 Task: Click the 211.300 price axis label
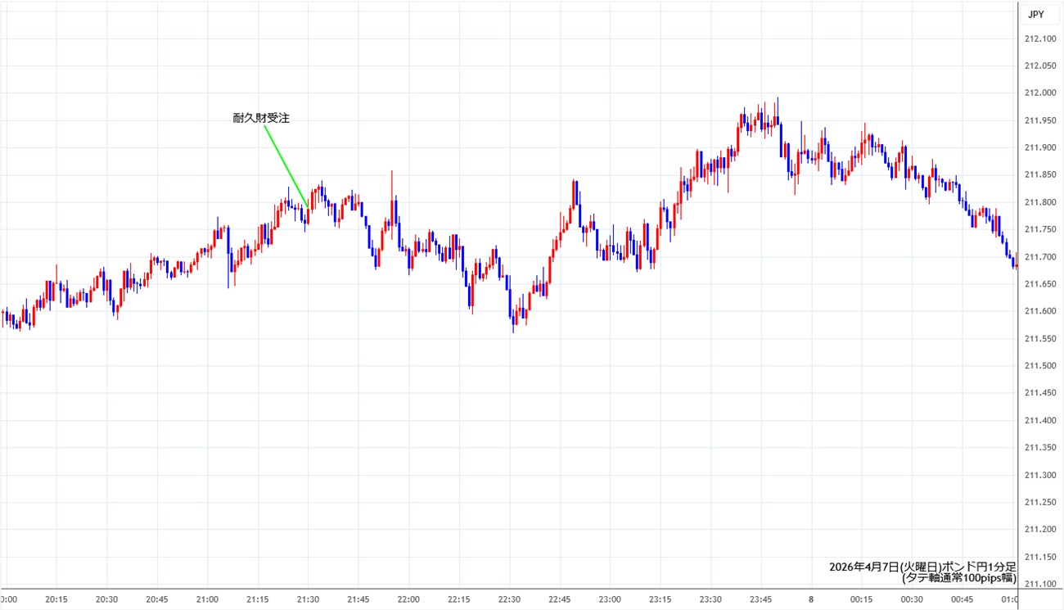1042,475
